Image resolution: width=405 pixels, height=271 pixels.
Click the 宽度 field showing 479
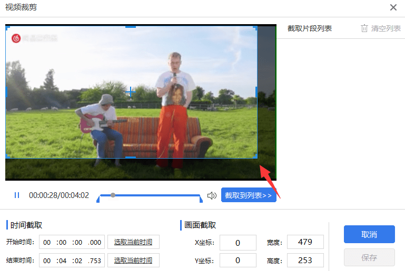pyautogui.click(x=305, y=242)
